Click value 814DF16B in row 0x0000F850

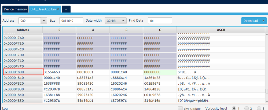click(160, 100)
